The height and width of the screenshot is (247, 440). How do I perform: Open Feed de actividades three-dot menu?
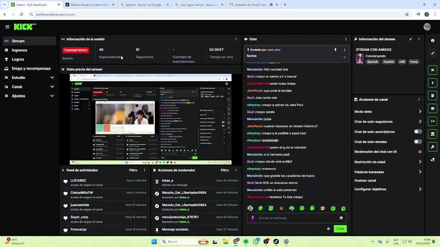tap(144, 170)
